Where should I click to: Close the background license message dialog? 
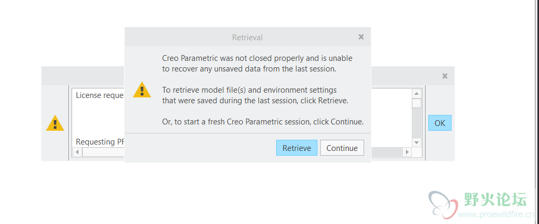445,76
